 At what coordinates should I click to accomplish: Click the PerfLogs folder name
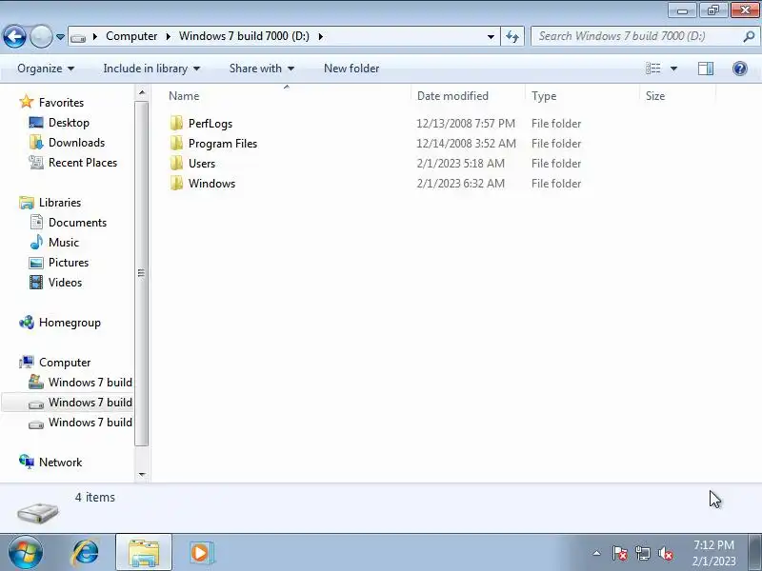point(211,124)
